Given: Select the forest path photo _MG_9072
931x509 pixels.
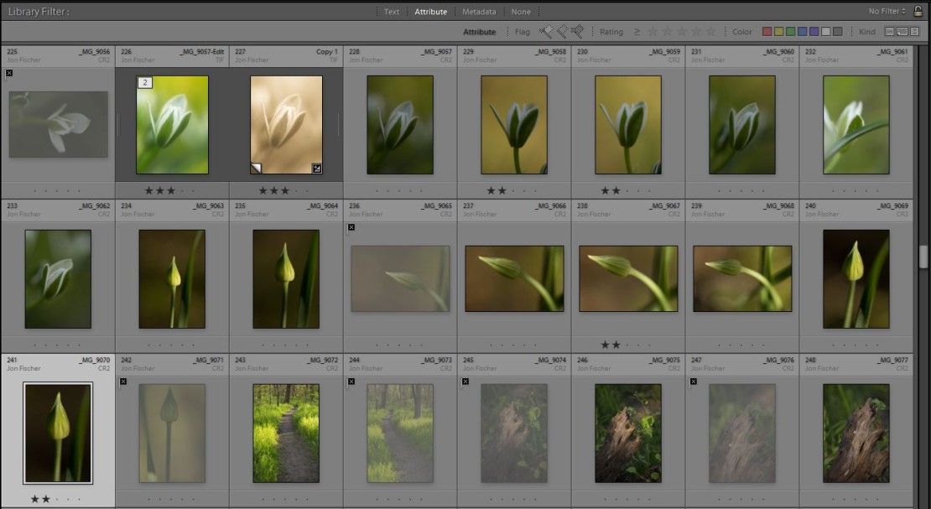Looking at the screenshot, I should (x=286, y=433).
